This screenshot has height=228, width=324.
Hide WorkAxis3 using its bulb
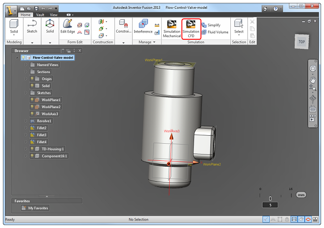[32, 114]
